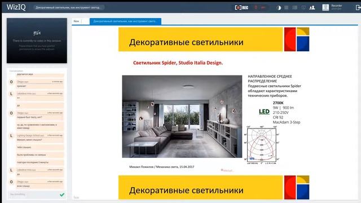361x203 pixels.
Task: Open the attendees list icon
Action: point(312,7)
